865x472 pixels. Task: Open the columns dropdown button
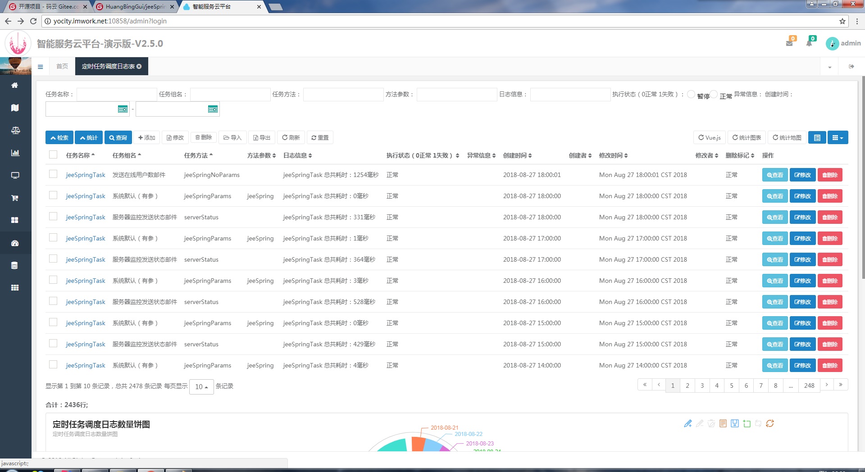point(838,137)
